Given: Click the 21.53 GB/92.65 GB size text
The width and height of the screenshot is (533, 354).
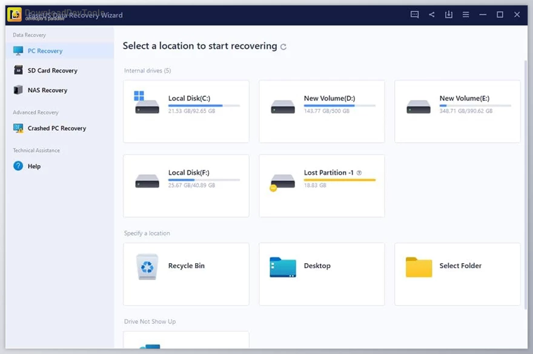Looking at the screenshot, I should [192, 111].
